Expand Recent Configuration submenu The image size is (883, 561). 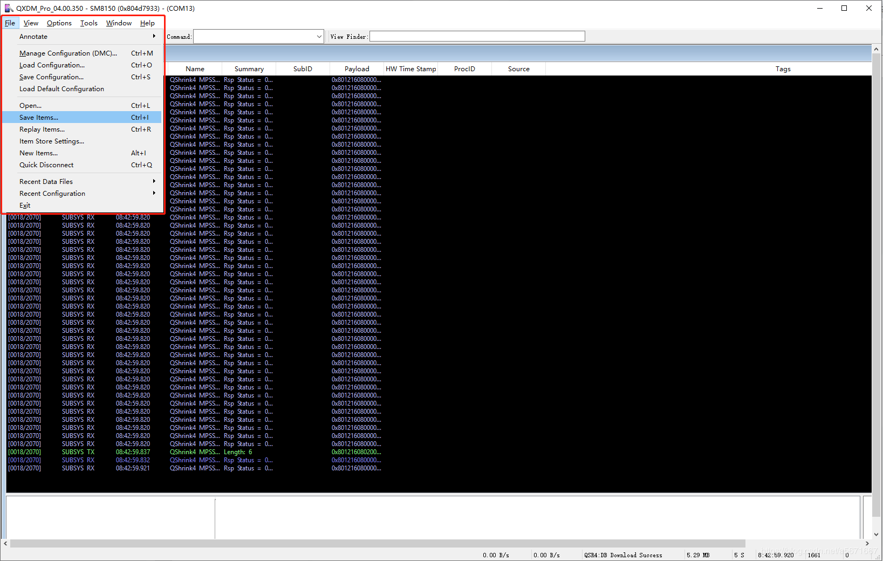[82, 194]
